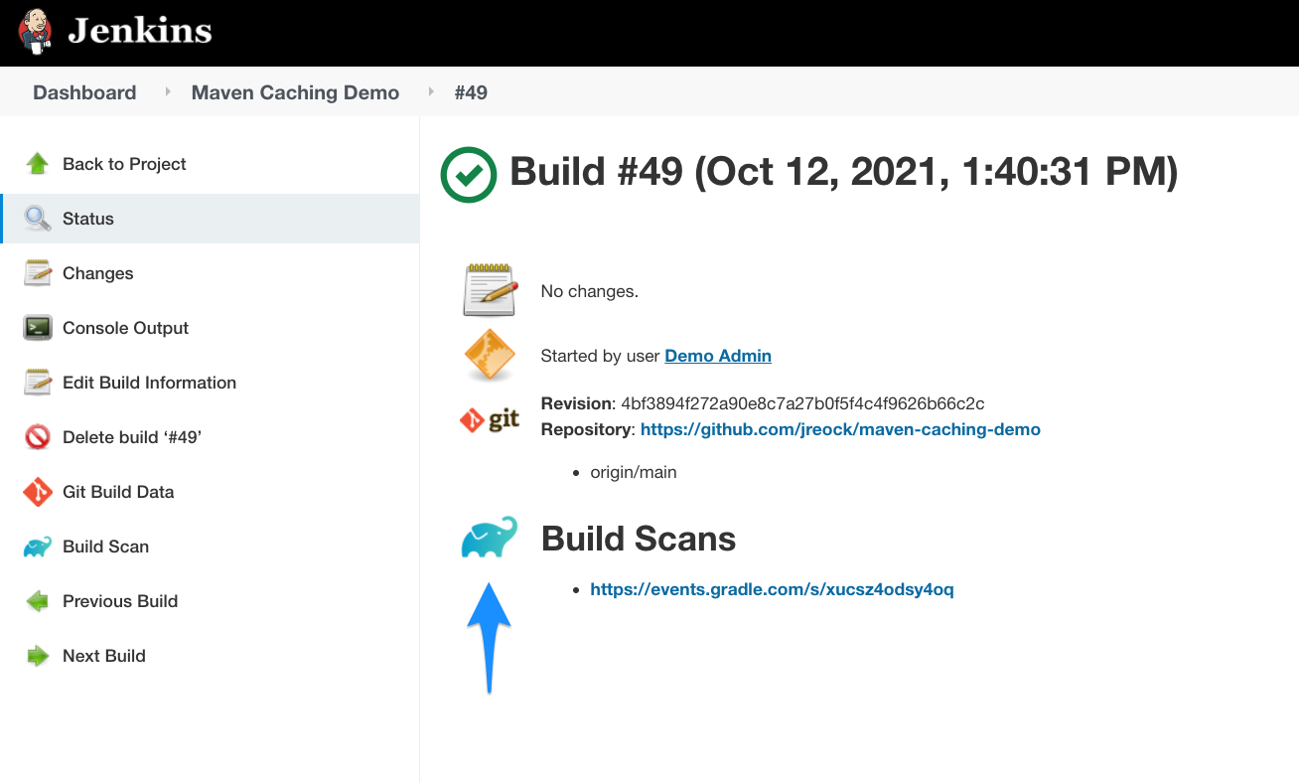Open the GitHub maven-caching-demo repository link
The image size is (1299, 782).
click(x=840, y=429)
